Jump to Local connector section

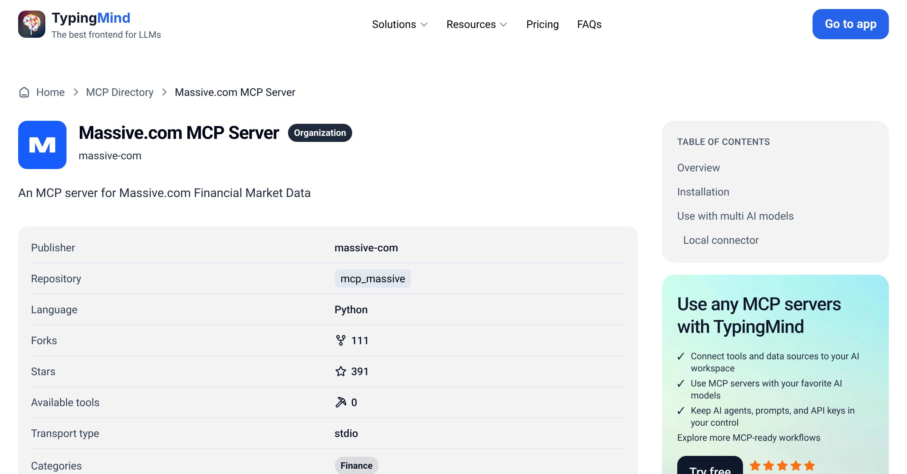pos(721,240)
